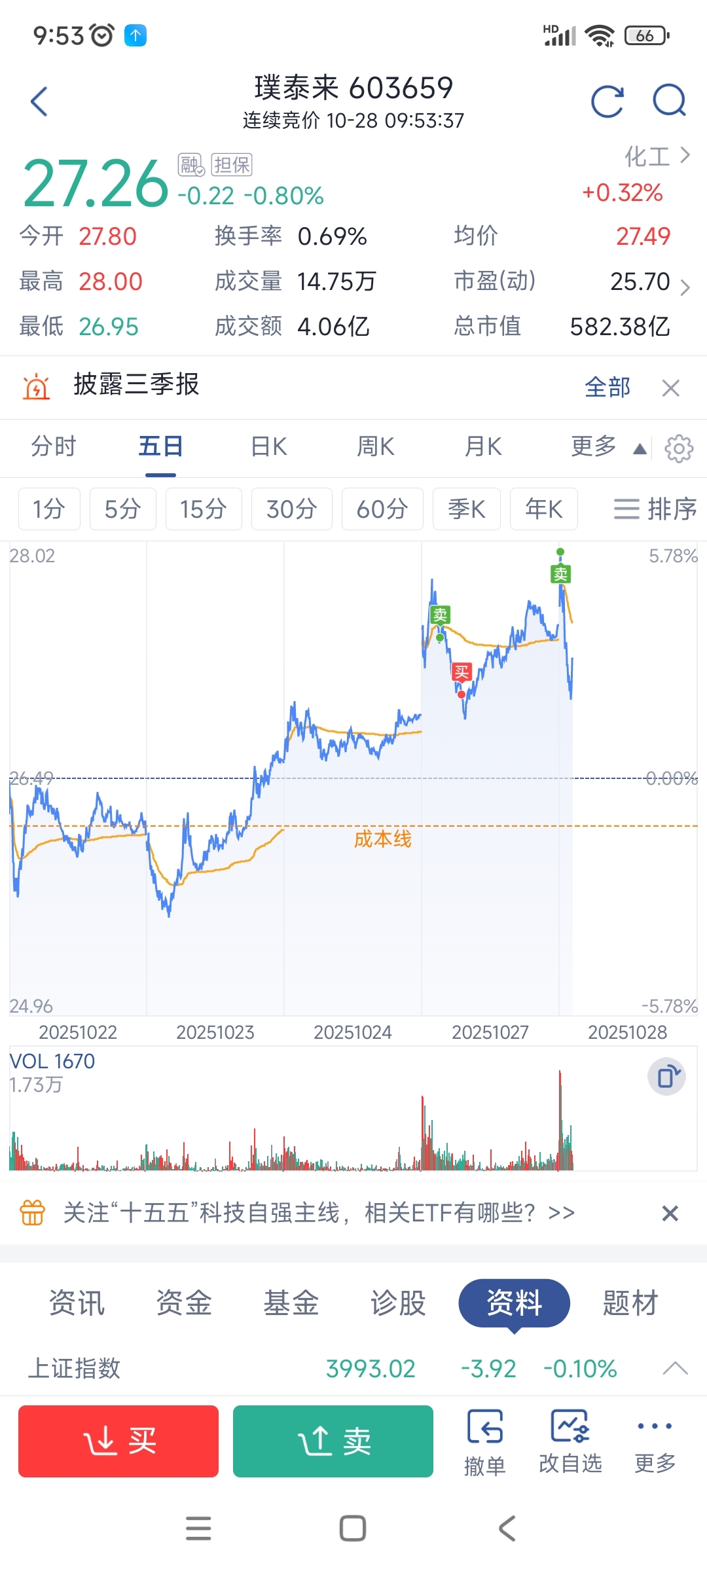Switch to the 日K chart tab
Image resolution: width=707 pixels, height=1571 pixels.
tap(268, 447)
